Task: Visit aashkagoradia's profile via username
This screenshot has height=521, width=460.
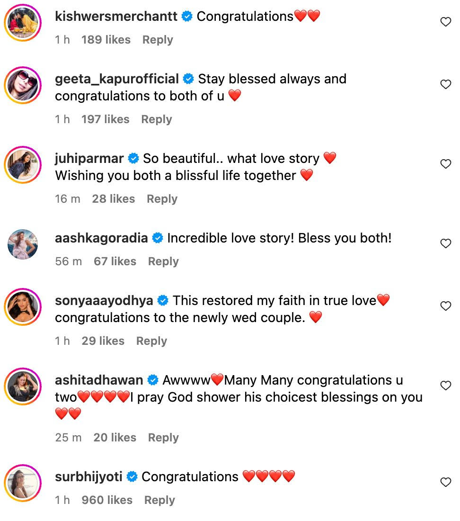Action: 102,238
